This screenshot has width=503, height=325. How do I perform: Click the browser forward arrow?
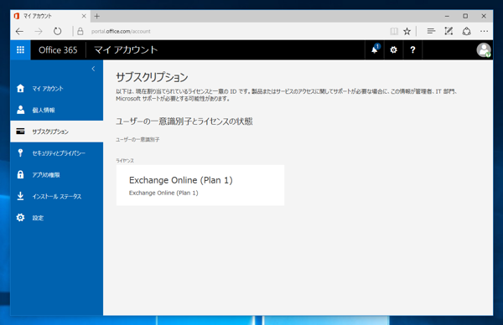point(39,31)
